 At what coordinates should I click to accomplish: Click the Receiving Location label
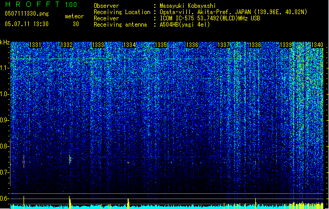click(x=122, y=12)
